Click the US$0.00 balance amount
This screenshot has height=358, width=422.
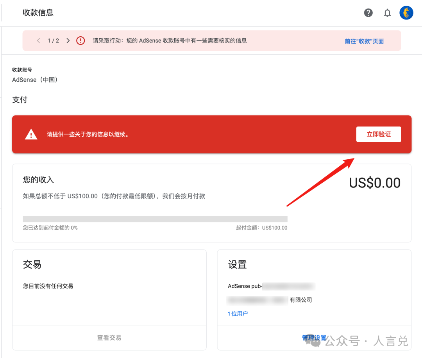pyautogui.click(x=375, y=183)
